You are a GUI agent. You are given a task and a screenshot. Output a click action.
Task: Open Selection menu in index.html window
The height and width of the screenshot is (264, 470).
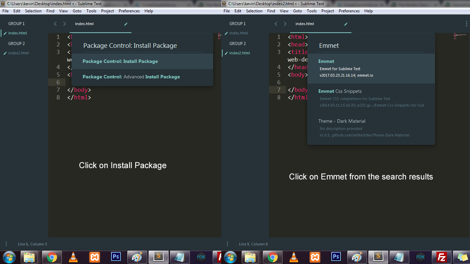33,11
